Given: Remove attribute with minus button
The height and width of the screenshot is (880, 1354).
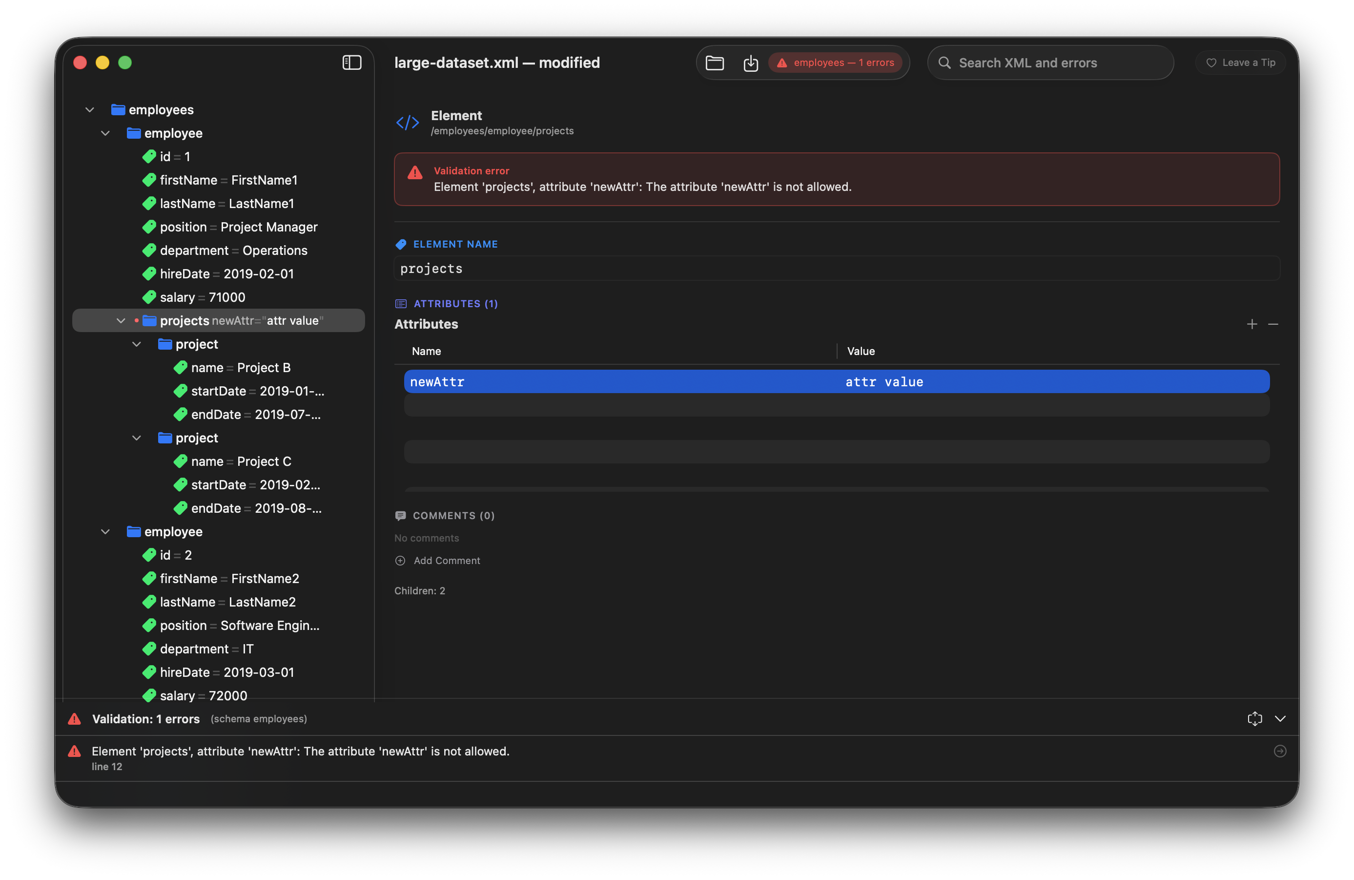Looking at the screenshot, I should [x=1272, y=324].
